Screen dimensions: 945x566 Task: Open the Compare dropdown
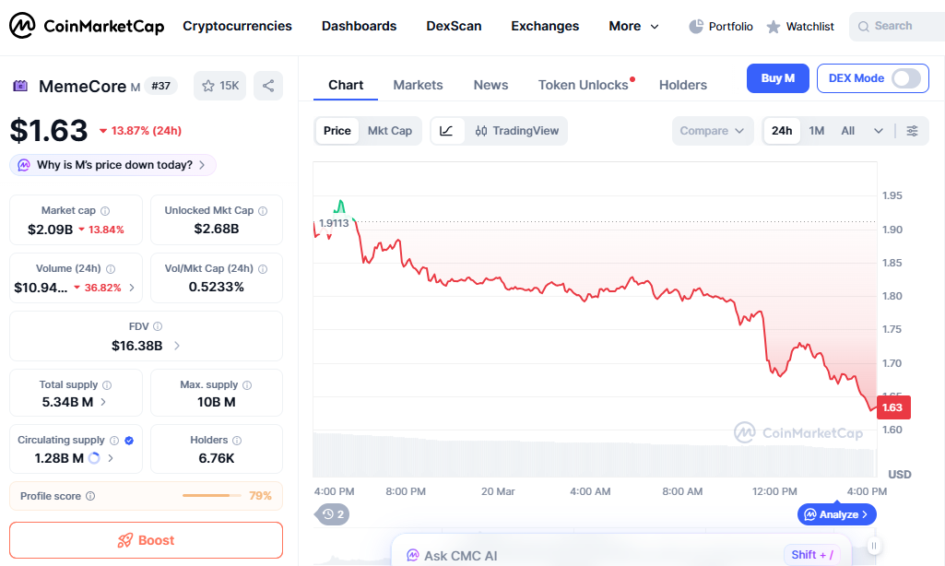[x=712, y=131]
